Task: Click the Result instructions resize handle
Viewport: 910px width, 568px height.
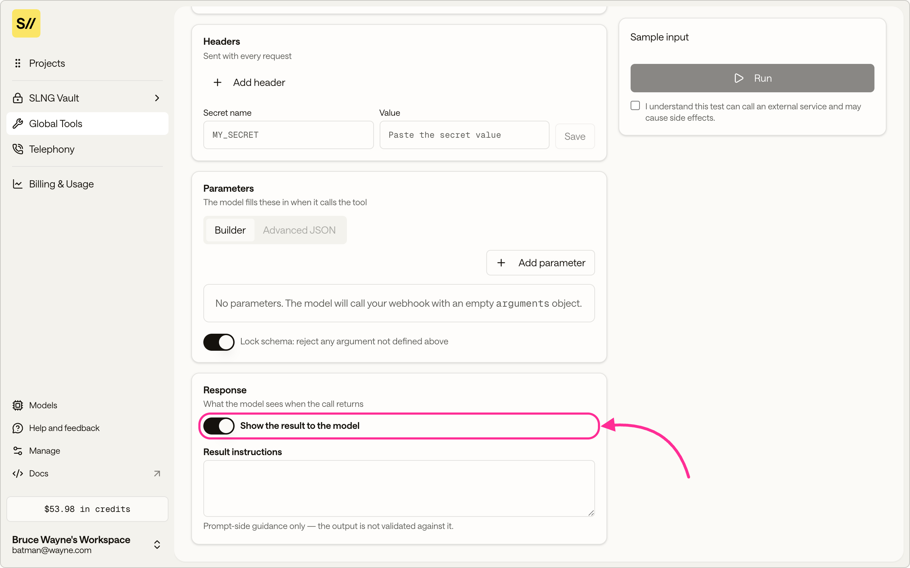Action: 591,513
